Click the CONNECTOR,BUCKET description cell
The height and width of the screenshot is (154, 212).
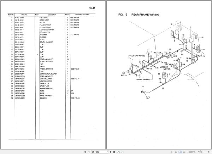pos(48,74)
